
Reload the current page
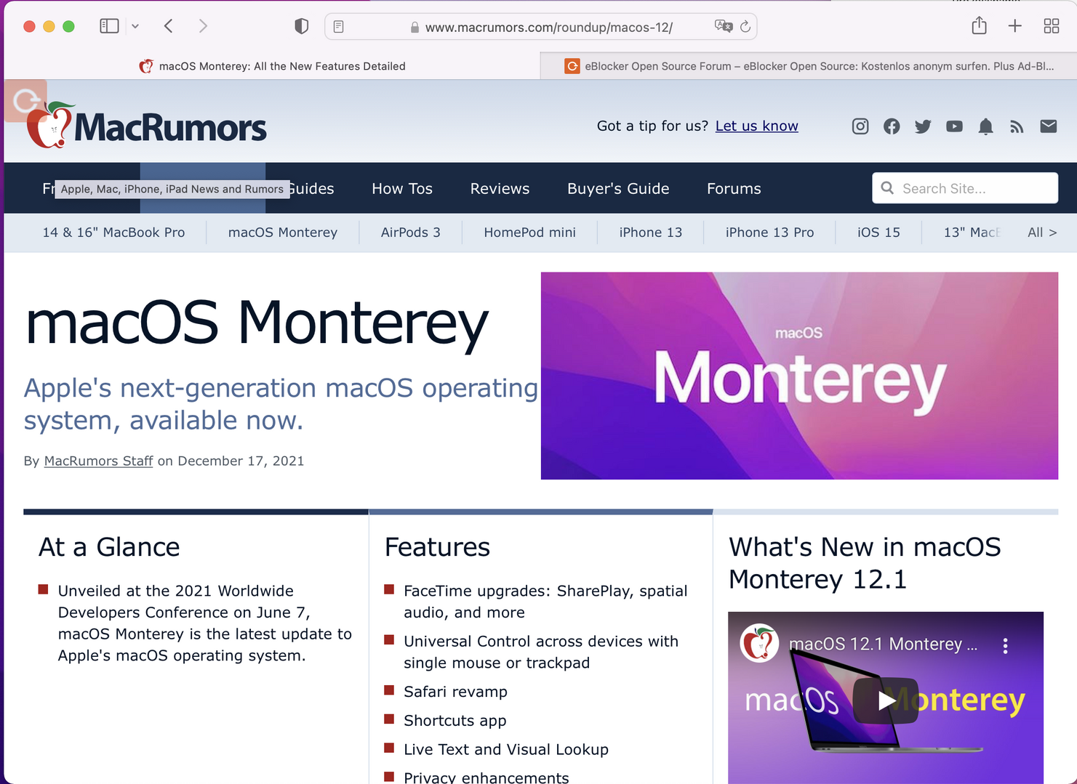745,27
